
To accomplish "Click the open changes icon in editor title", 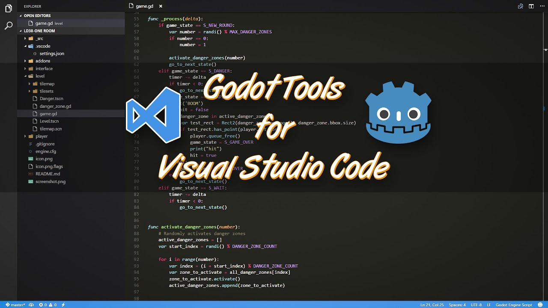I will click(x=521, y=6).
